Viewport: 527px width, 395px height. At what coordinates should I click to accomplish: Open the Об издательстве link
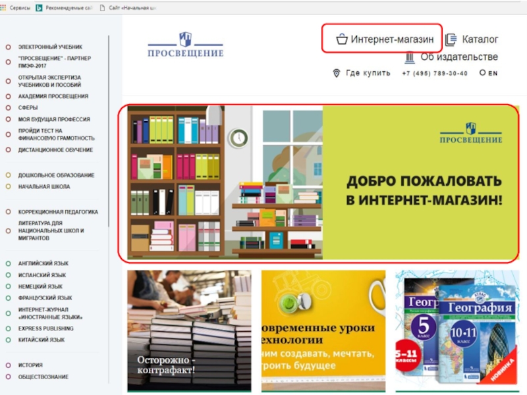pyautogui.click(x=459, y=57)
